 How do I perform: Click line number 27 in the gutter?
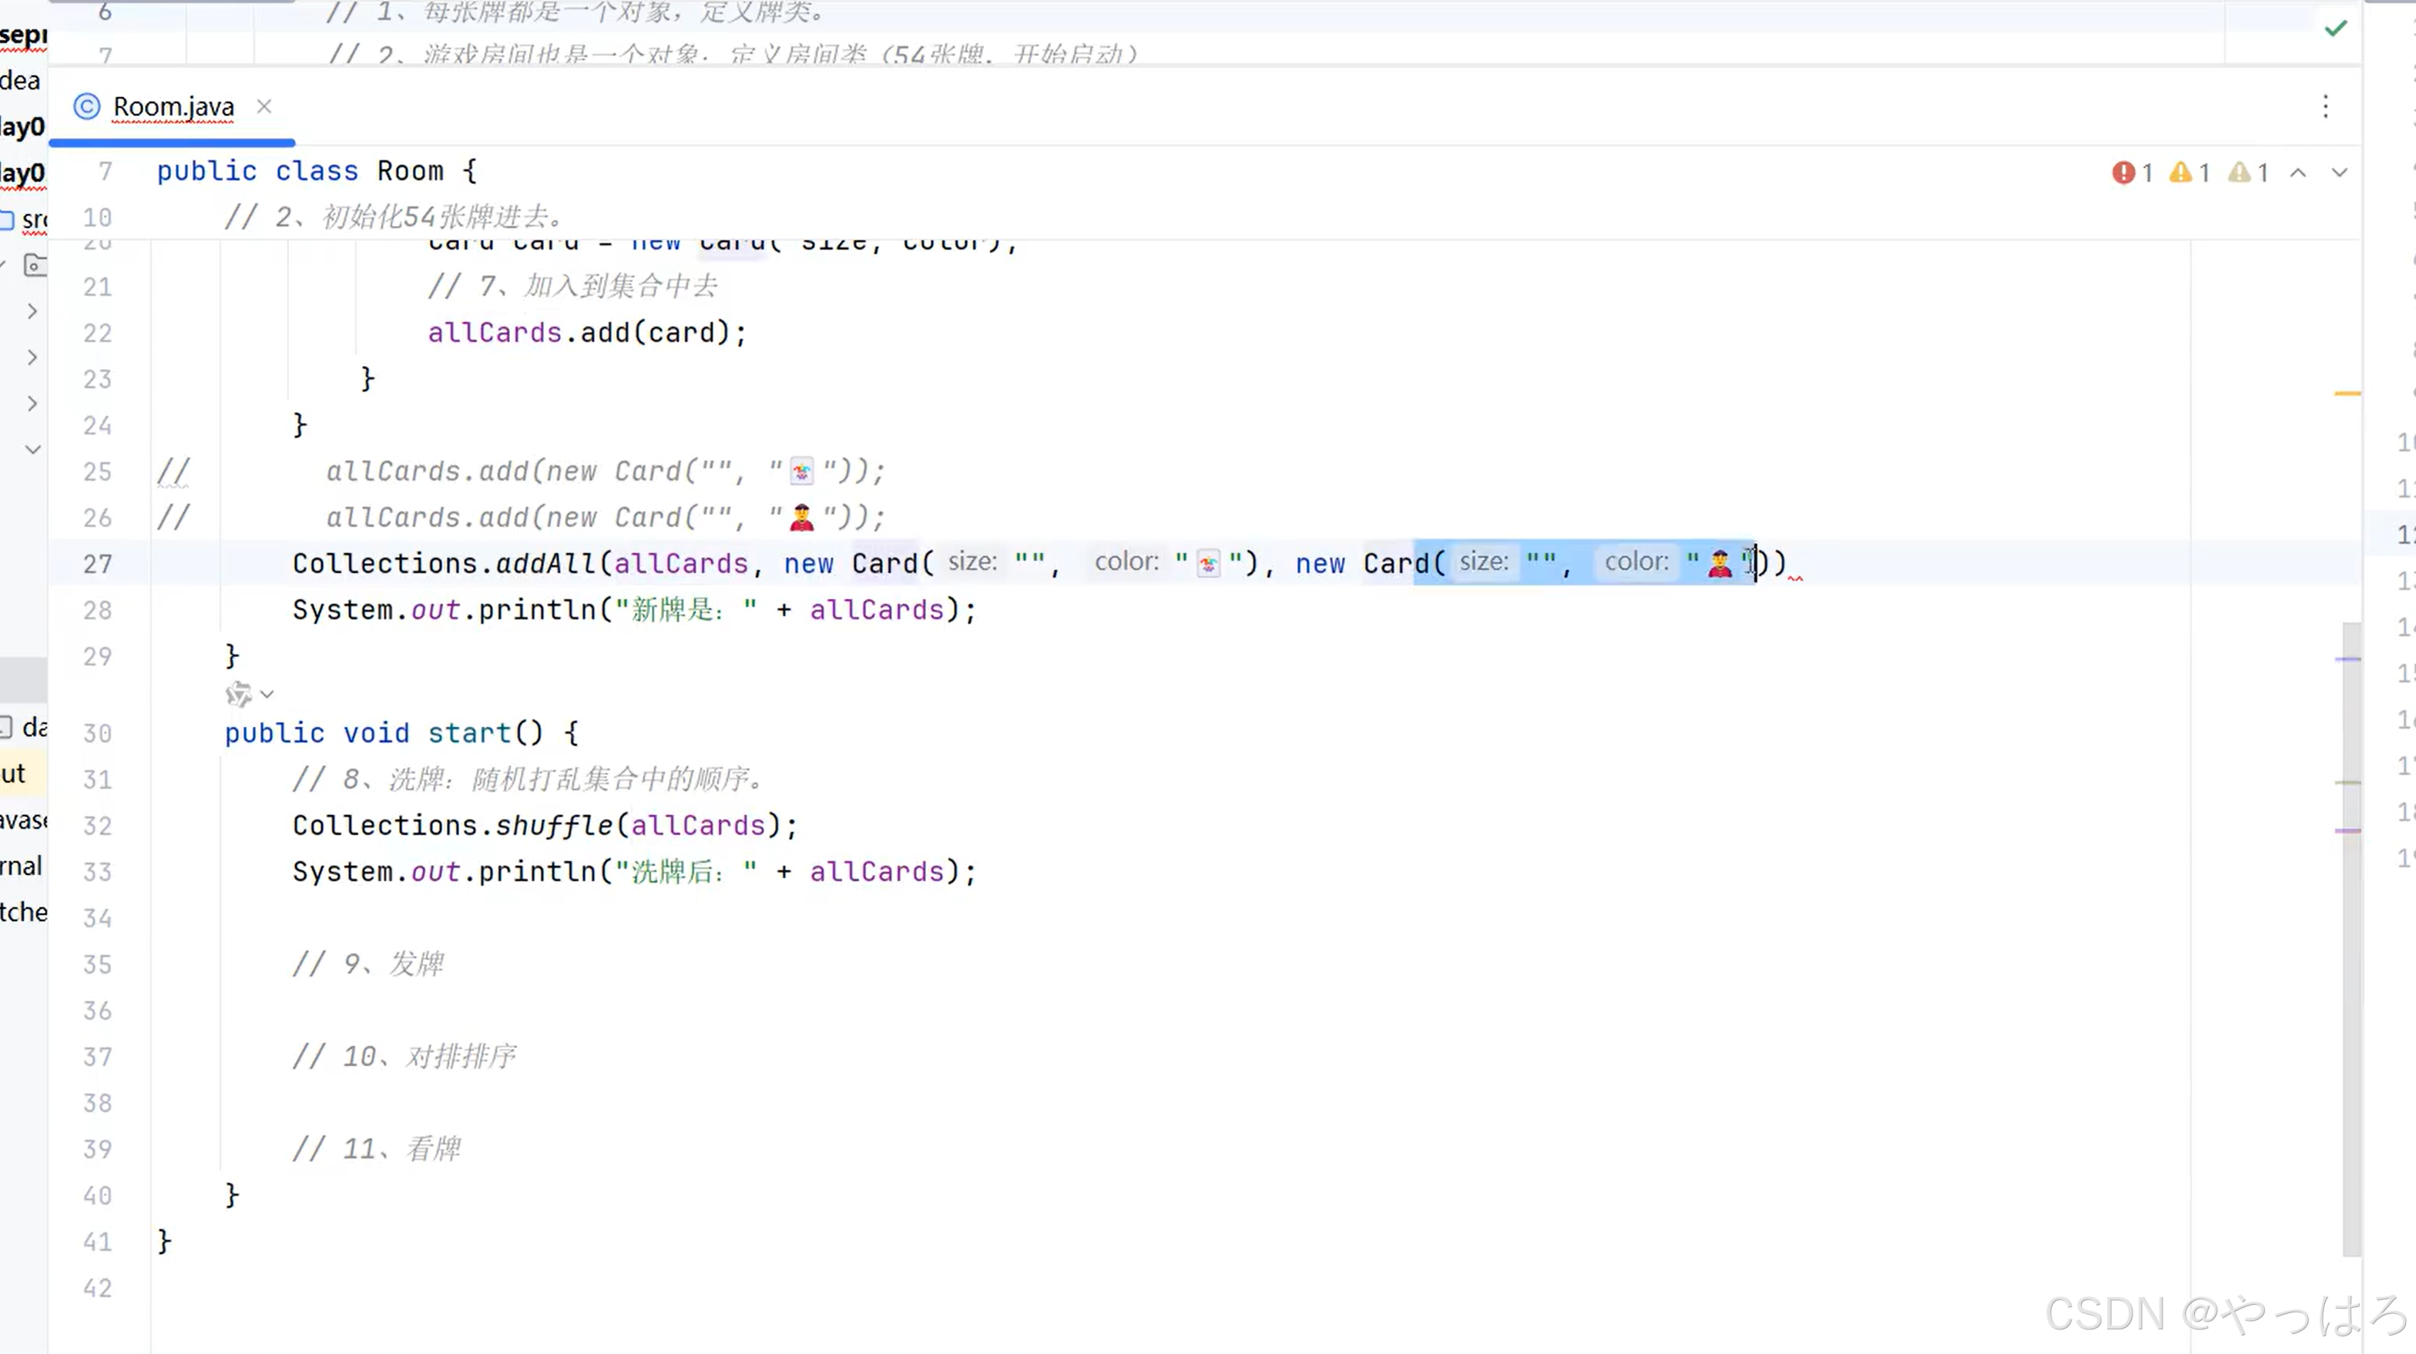(x=96, y=564)
